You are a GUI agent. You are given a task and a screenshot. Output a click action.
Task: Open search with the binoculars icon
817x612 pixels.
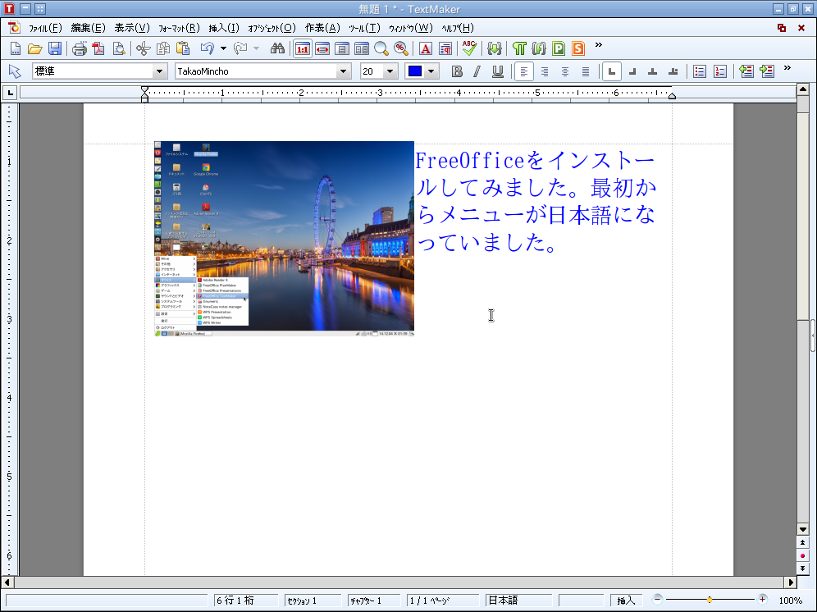277,49
